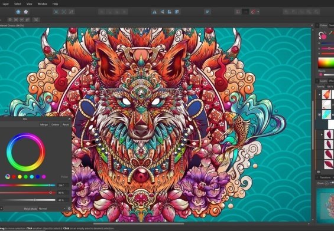Click the third icon in context toolbar row
This screenshot has width=334, height=231.
[22, 20]
